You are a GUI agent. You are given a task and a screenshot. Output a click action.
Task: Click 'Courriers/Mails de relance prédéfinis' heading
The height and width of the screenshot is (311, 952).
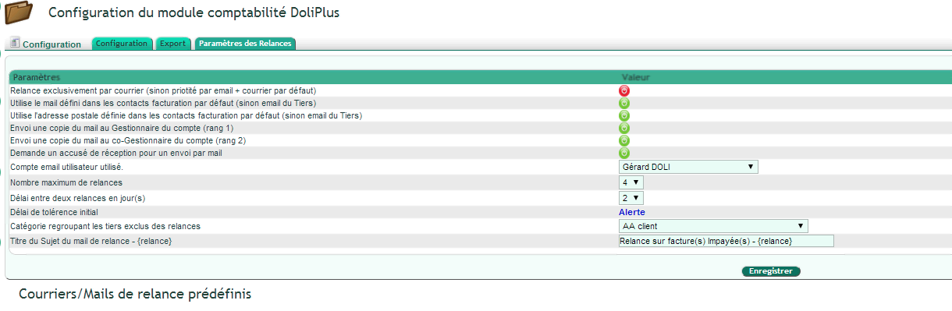(135, 295)
